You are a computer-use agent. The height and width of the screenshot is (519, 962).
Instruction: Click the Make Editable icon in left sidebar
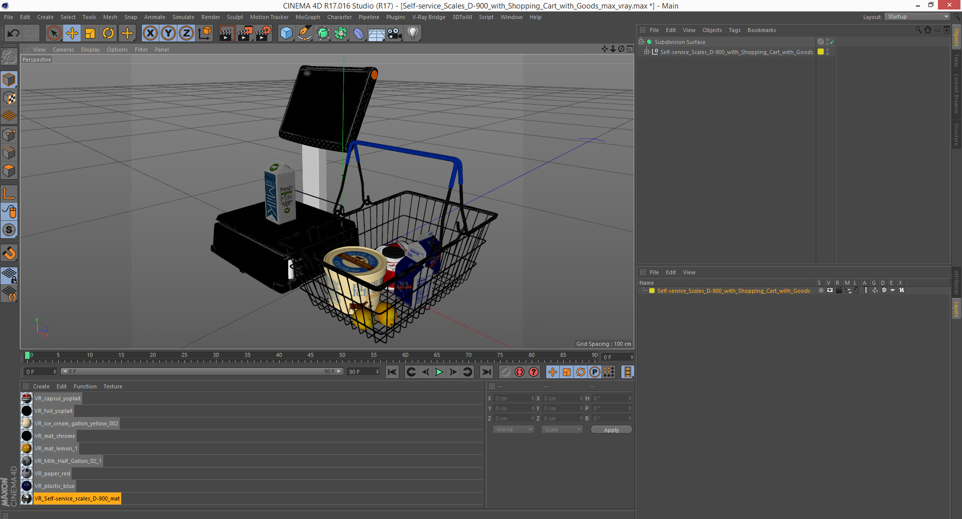coord(9,58)
